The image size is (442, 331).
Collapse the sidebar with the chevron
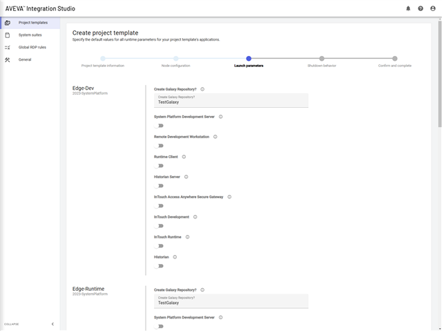click(x=52, y=324)
